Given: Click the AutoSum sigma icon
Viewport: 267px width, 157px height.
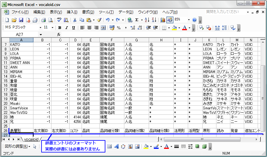Looking at the screenshot, I should (x=137, y=20).
